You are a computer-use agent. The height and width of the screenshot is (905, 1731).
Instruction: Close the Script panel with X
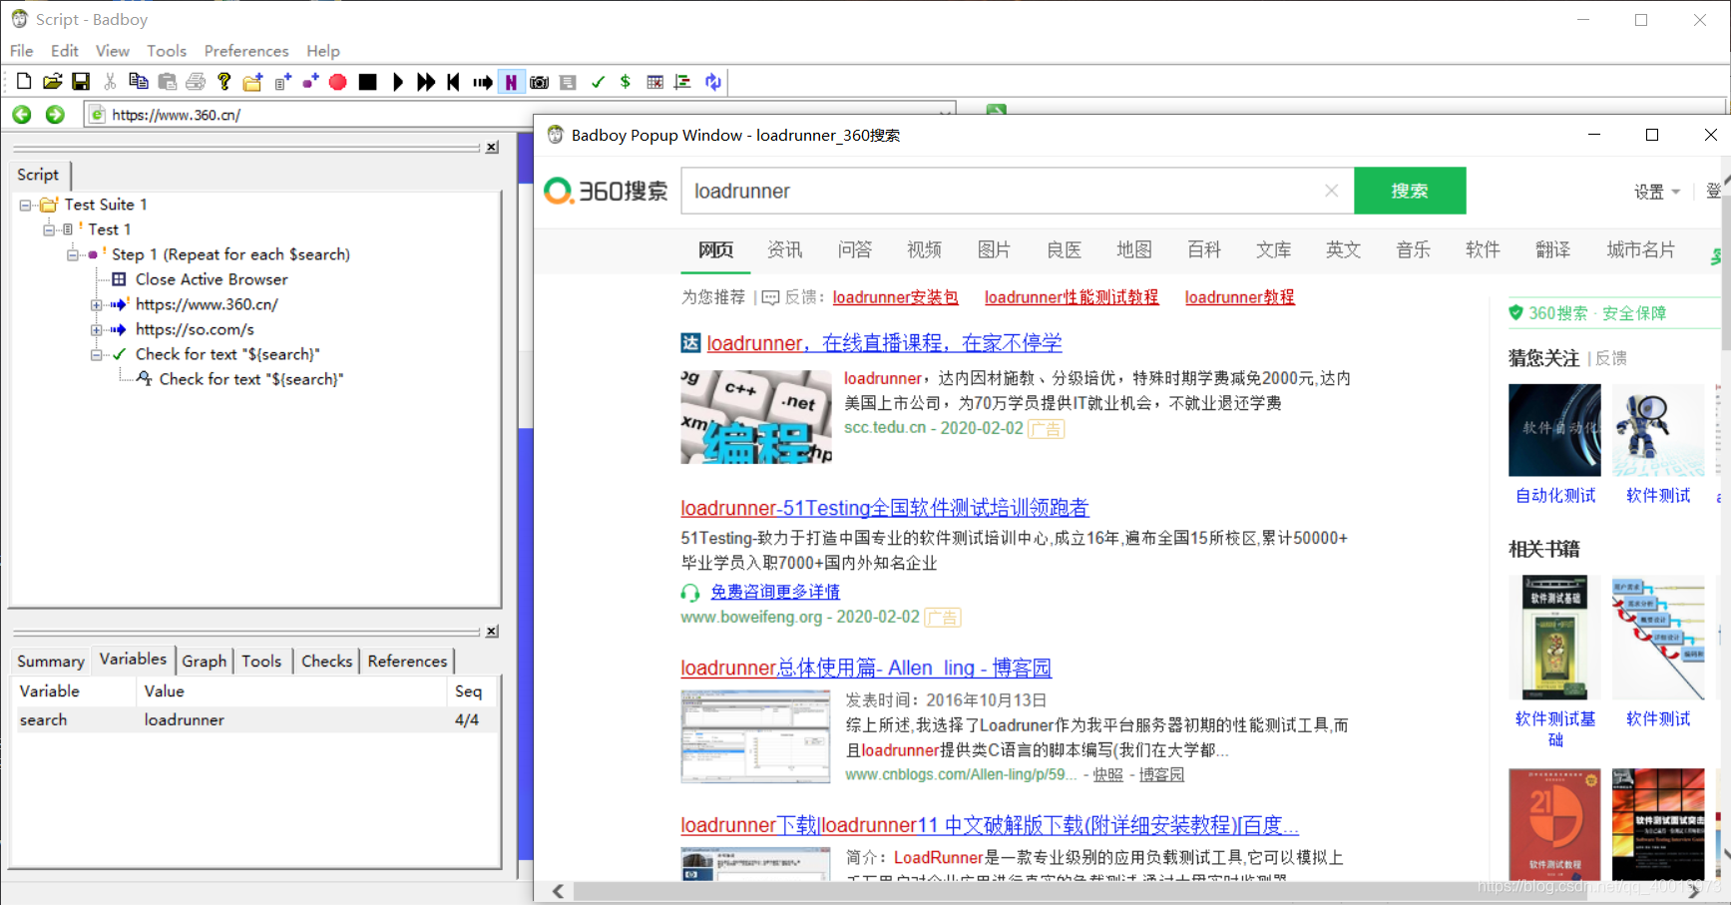[492, 148]
